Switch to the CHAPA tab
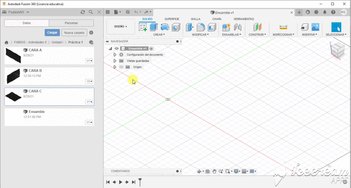Image resolution: width=351 pixels, height=188 pixels. click(x=217, y=19)
